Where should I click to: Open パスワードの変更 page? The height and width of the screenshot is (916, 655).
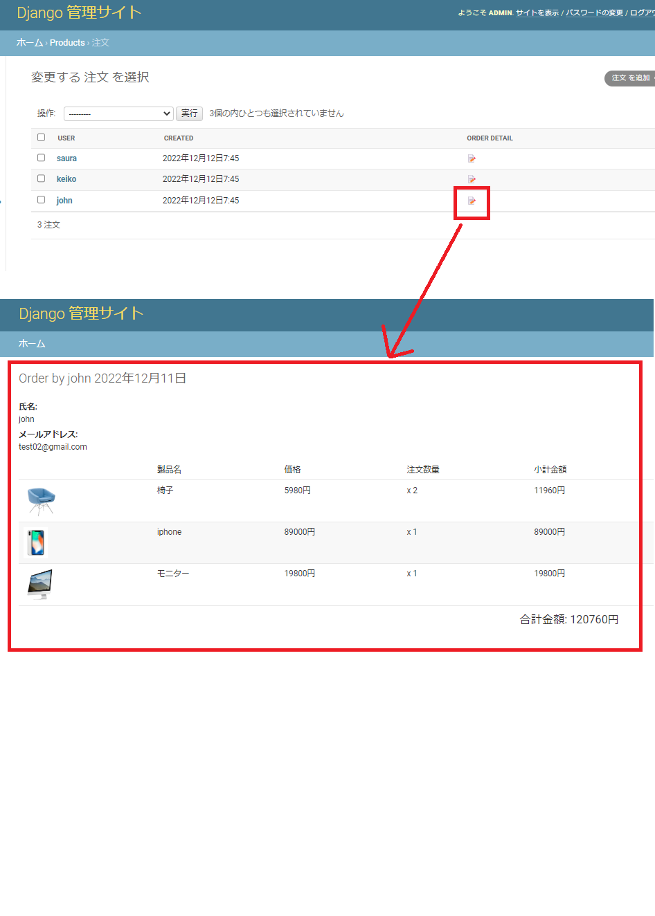[594, 12]
